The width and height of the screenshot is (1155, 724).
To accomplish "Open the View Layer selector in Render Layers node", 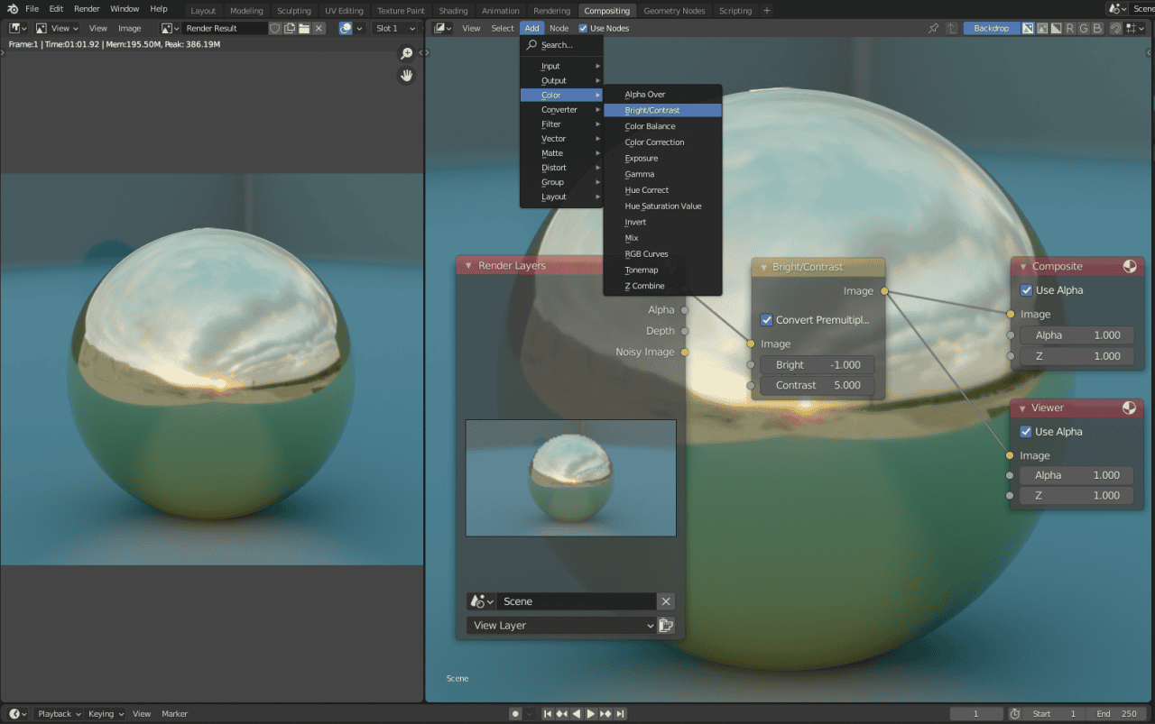I will pyautogui.click(x=561, y=625).
